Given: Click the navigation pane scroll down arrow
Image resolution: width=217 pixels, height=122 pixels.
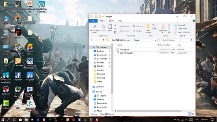Looking at the screenshot, I should (x=112, y=111).
